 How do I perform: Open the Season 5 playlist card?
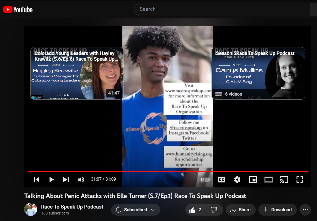click(258, 73)
